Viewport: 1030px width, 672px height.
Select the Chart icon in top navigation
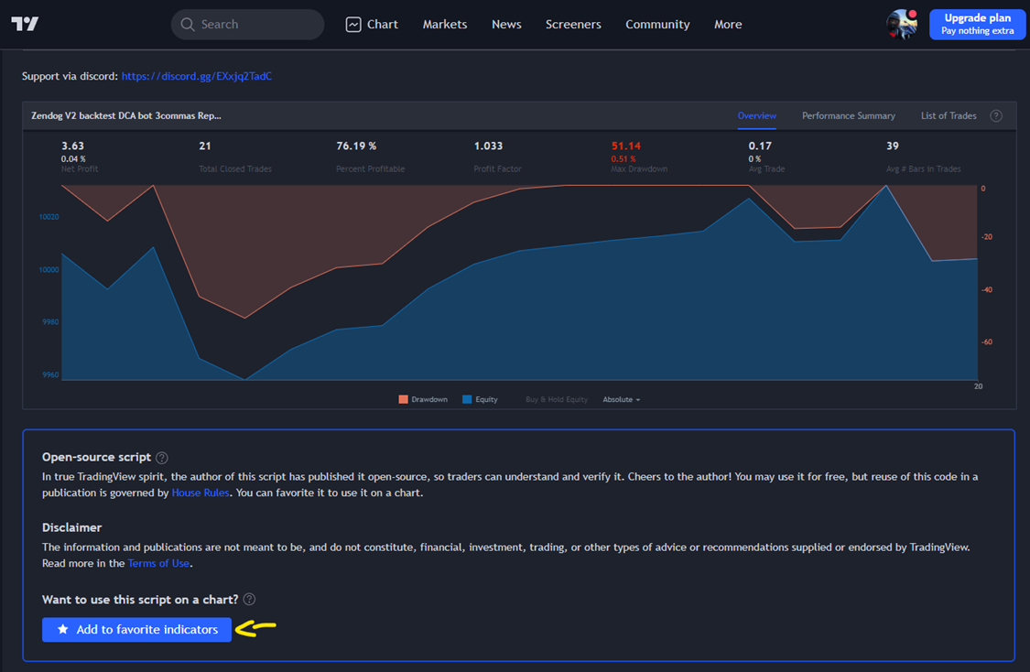[x=353, y=24]
